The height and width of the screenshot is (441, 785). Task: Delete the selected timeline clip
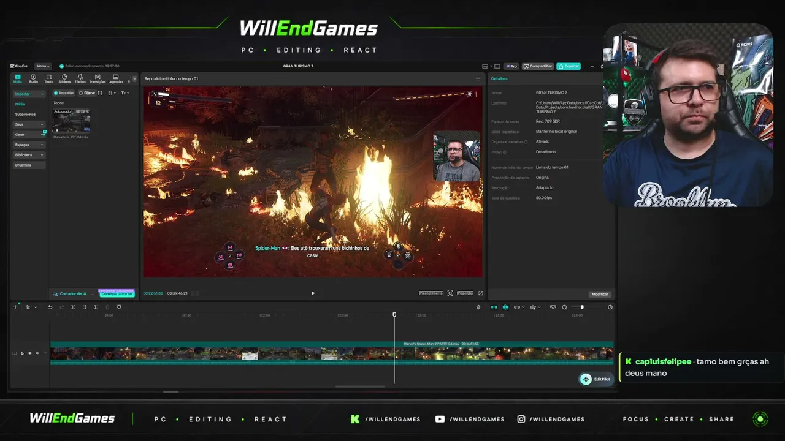click(x=107, y=307)
